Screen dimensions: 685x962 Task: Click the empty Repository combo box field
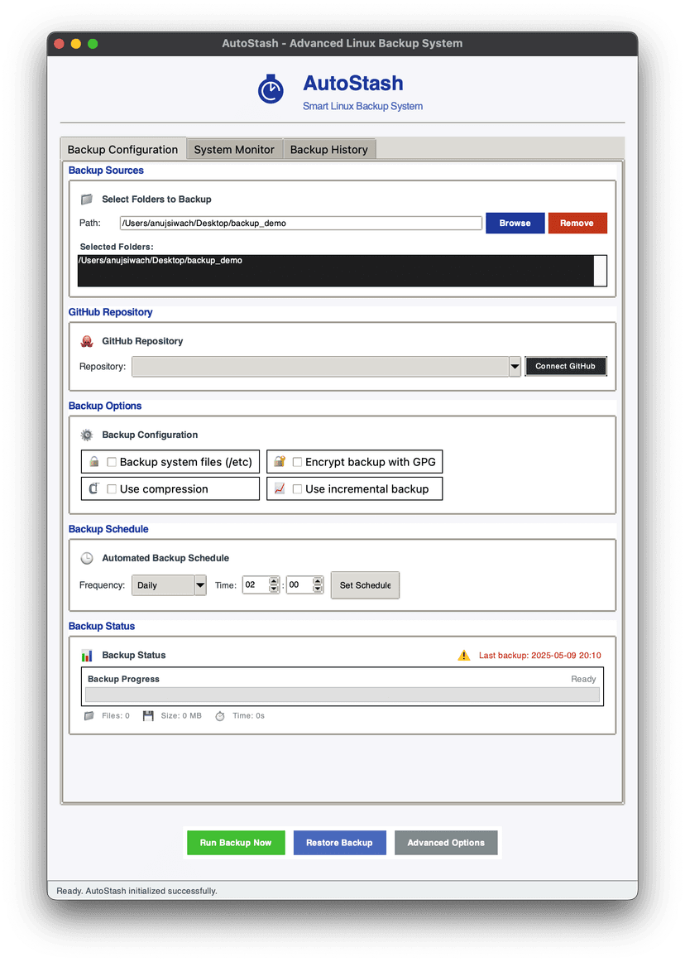(x=320, y=366)
